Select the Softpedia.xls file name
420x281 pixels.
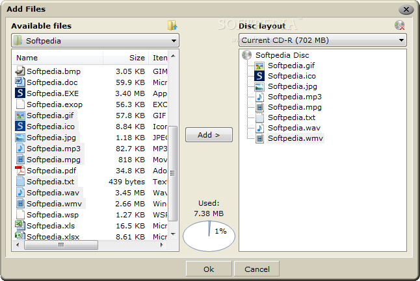(51, 225)
